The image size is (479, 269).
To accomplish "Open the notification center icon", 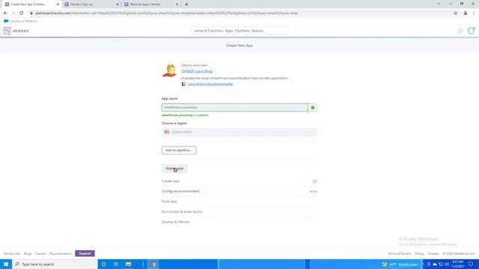I will click(471, 264).
